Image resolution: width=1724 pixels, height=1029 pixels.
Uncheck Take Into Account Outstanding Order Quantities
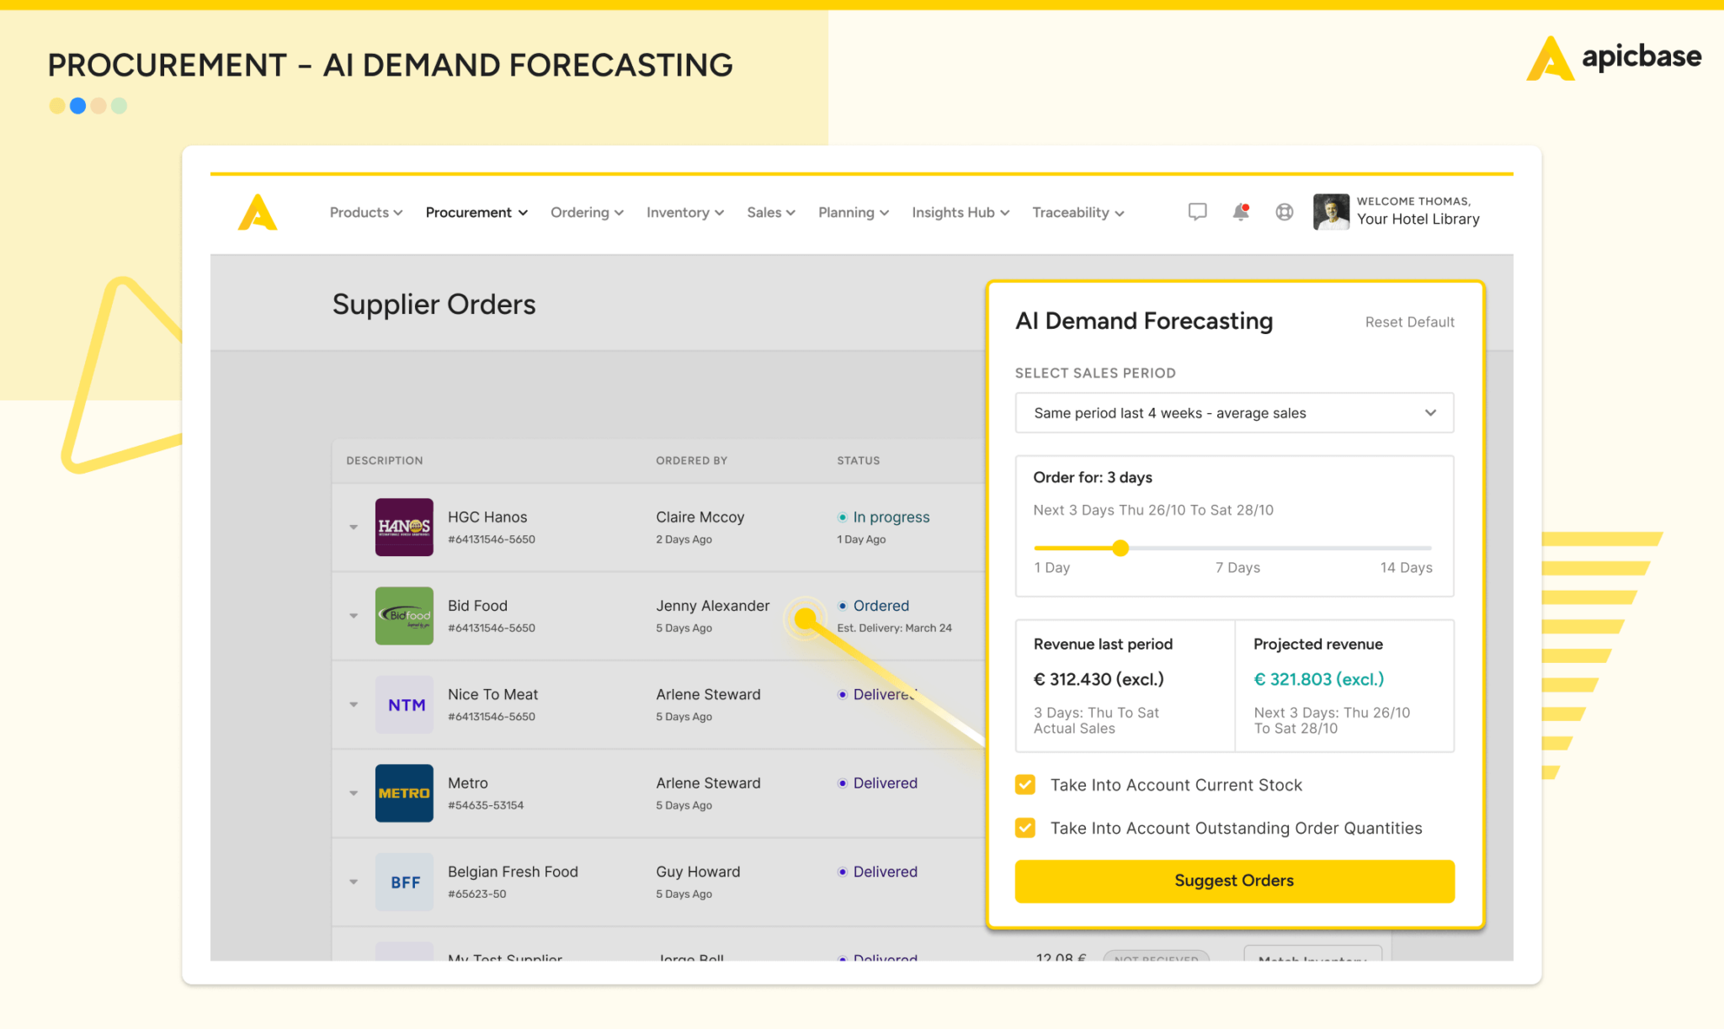point(1025,828)
